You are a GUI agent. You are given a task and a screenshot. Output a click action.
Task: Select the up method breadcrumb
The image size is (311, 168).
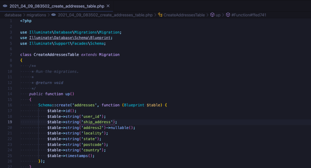pyautogui.click(x=218, y=15)
